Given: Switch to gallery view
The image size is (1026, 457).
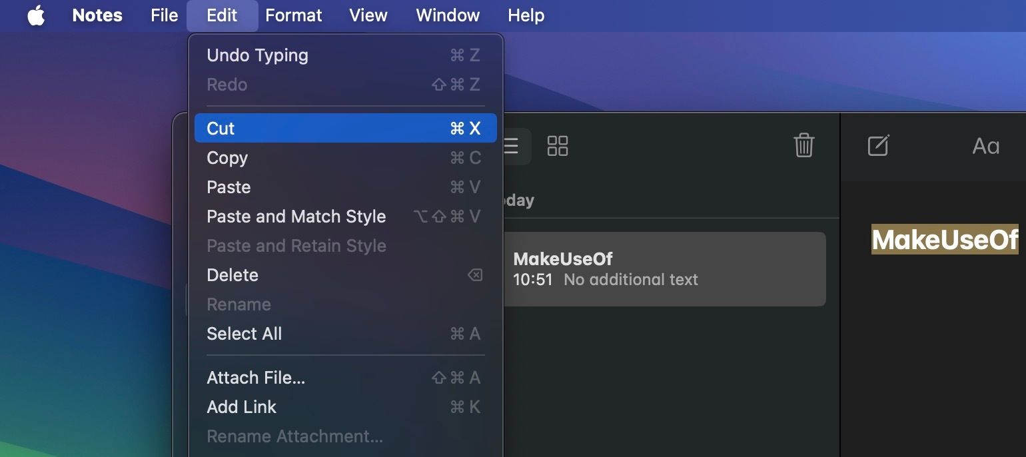Looking at the screenshot, I should tap(558, 146).
